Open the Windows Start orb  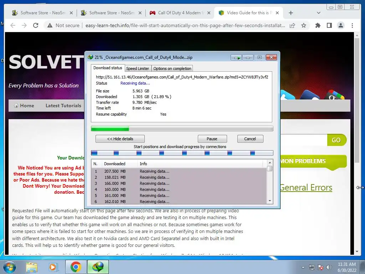[10, 267]
